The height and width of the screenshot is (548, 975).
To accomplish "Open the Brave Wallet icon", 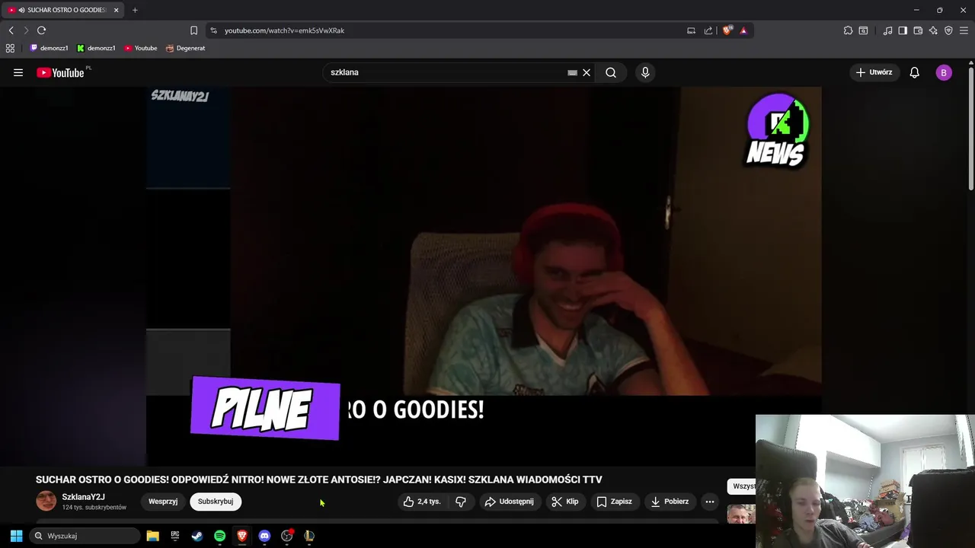I will tap(918, 30).
